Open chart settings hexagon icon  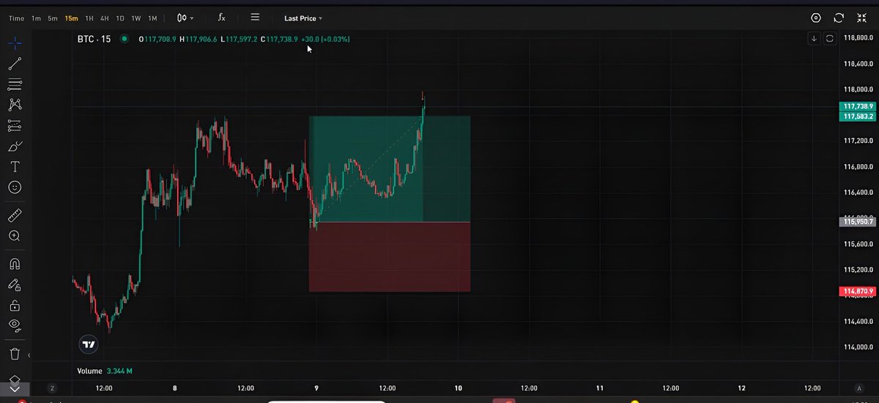(x=816, y=18)
